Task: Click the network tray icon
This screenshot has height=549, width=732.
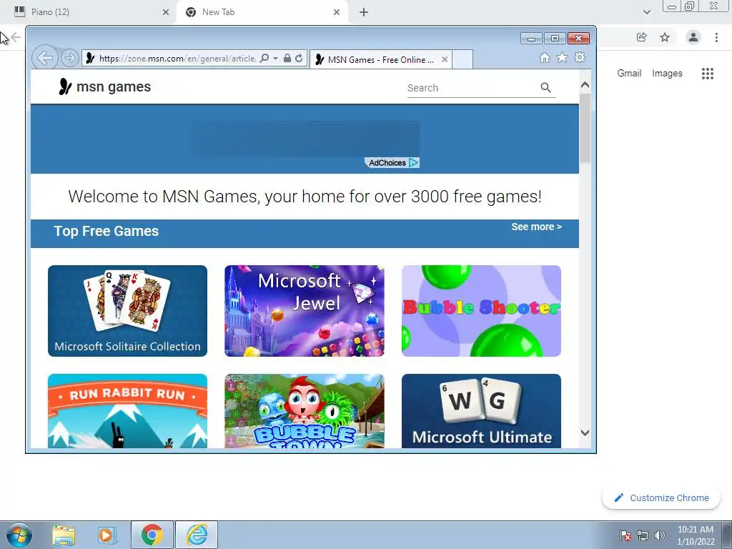Action: coord(643,535)
